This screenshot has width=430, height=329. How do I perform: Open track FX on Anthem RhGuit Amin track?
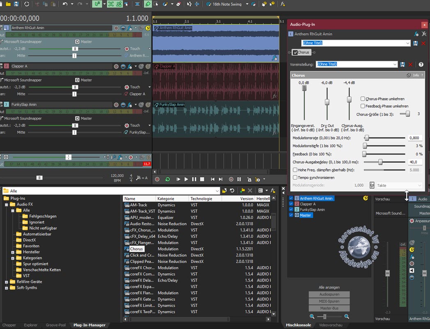click(x=130, y=28)
